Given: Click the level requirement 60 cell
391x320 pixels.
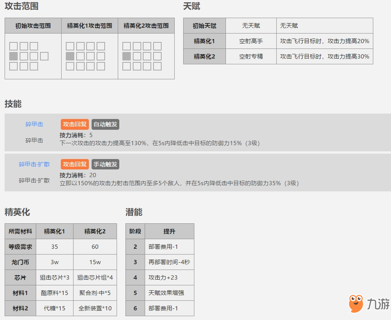Looking at the screenshot, I should pos(95,247).
